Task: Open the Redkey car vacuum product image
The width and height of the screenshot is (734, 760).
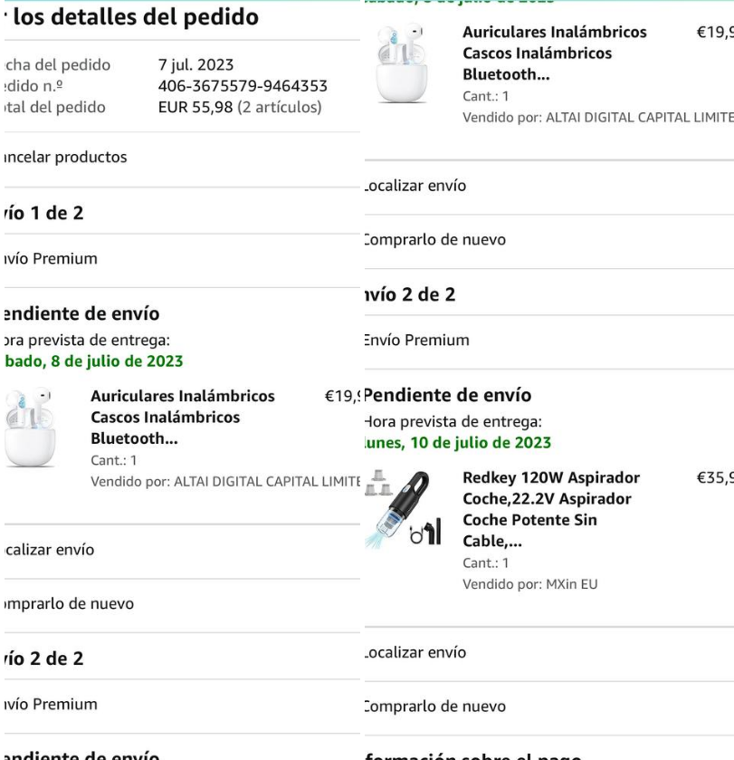Action: tap(404, 509)
